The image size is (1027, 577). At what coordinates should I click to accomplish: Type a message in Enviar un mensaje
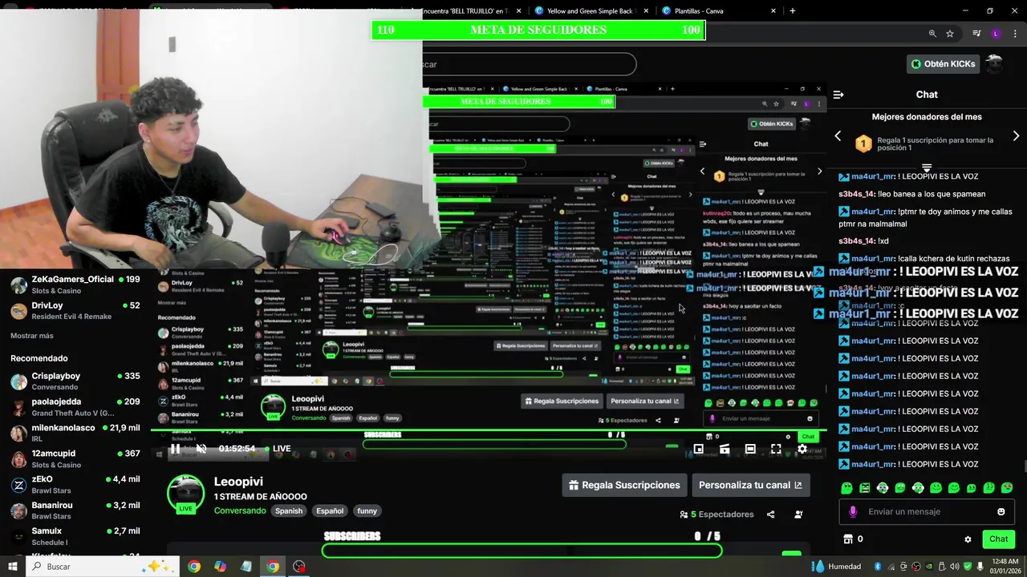point(927,511)
